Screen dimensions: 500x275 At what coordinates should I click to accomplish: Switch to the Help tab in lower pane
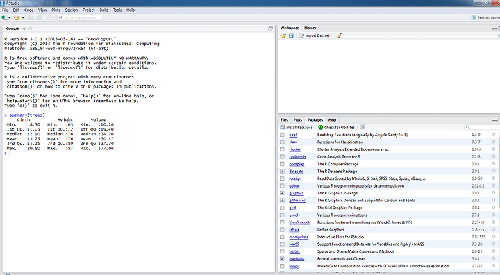click(x=332, y=120)
